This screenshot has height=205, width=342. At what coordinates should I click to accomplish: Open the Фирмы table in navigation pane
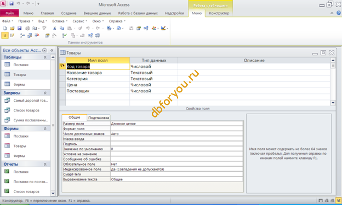click(x=19, y=84)
